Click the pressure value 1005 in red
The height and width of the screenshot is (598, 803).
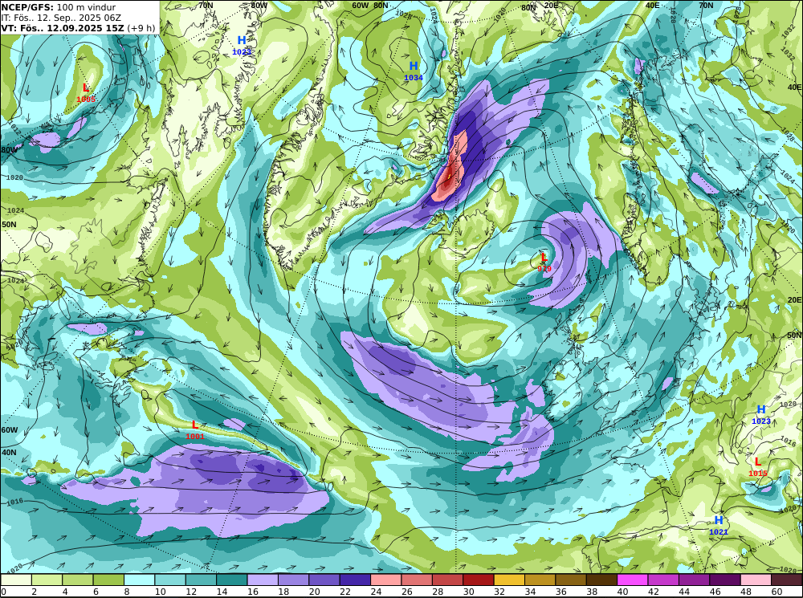coord(86,100)
